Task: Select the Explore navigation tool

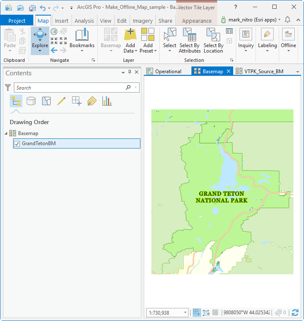Action: 40,40
